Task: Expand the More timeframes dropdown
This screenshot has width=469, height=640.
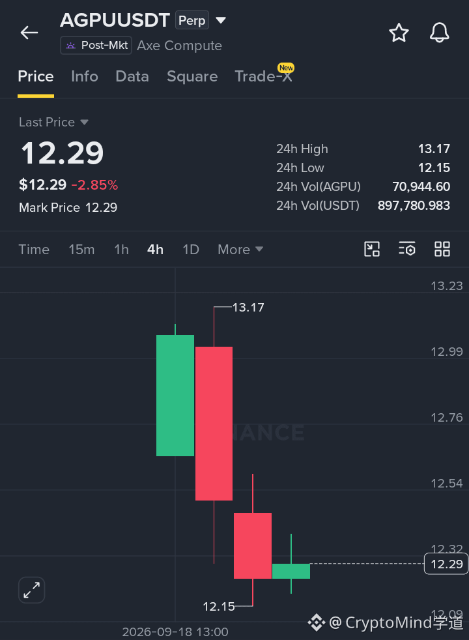Action: pos(240,250)
